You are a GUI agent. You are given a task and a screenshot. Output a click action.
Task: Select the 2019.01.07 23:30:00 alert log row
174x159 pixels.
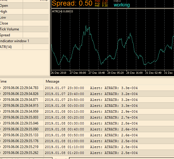pyautogui.click(x=87, y=88)
